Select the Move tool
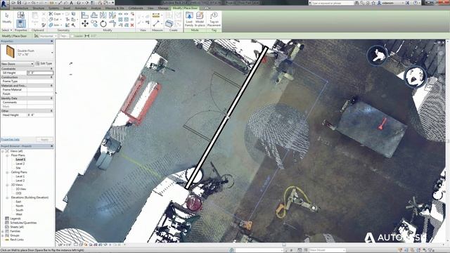 coord(84,24)
